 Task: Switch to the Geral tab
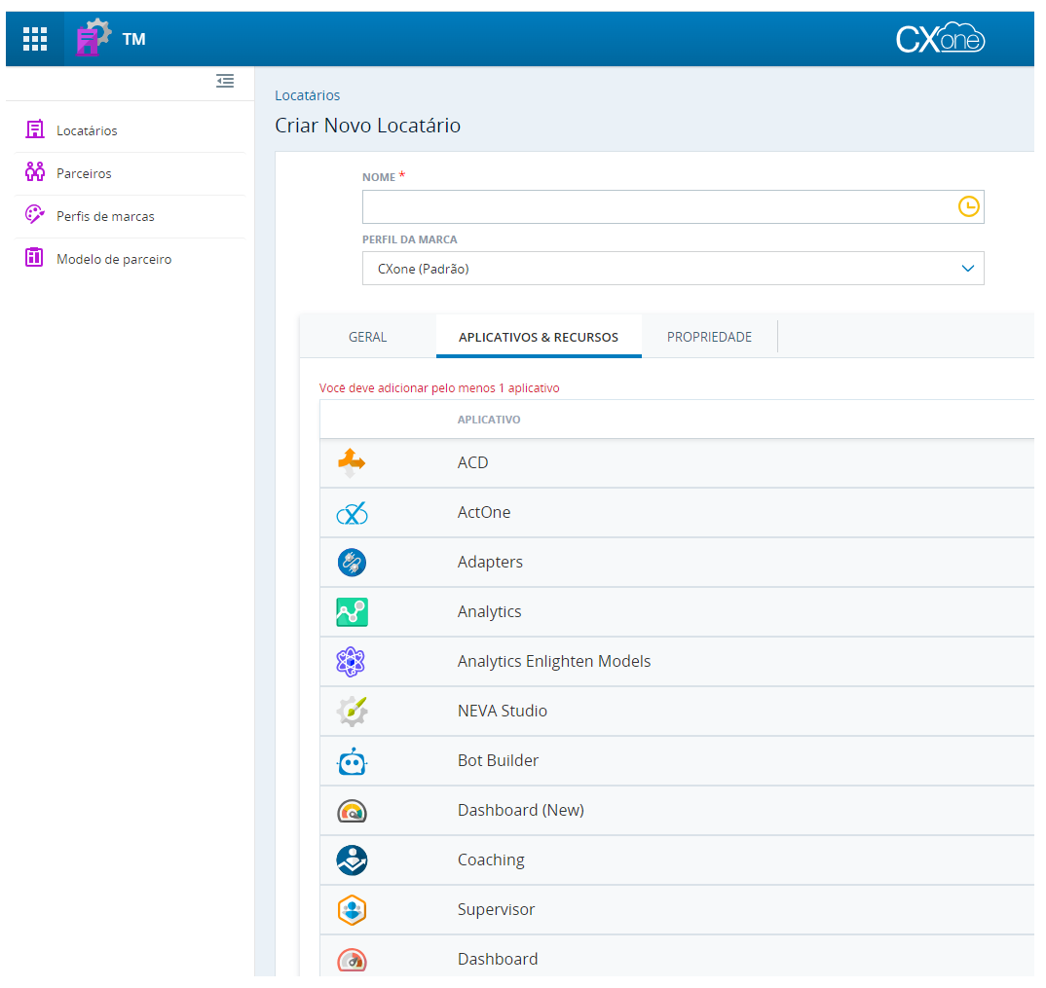click(x=367, y=338)
